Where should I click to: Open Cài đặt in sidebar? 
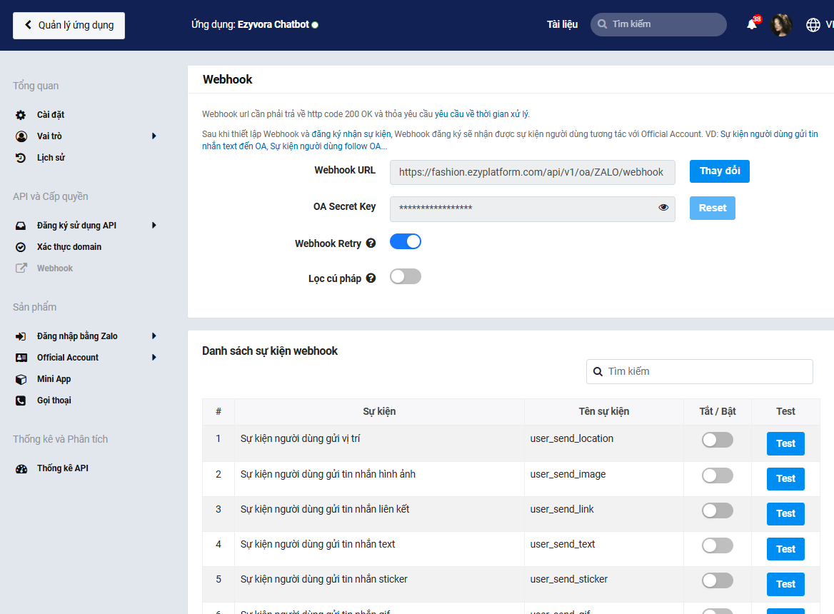[x=51, y=115]
